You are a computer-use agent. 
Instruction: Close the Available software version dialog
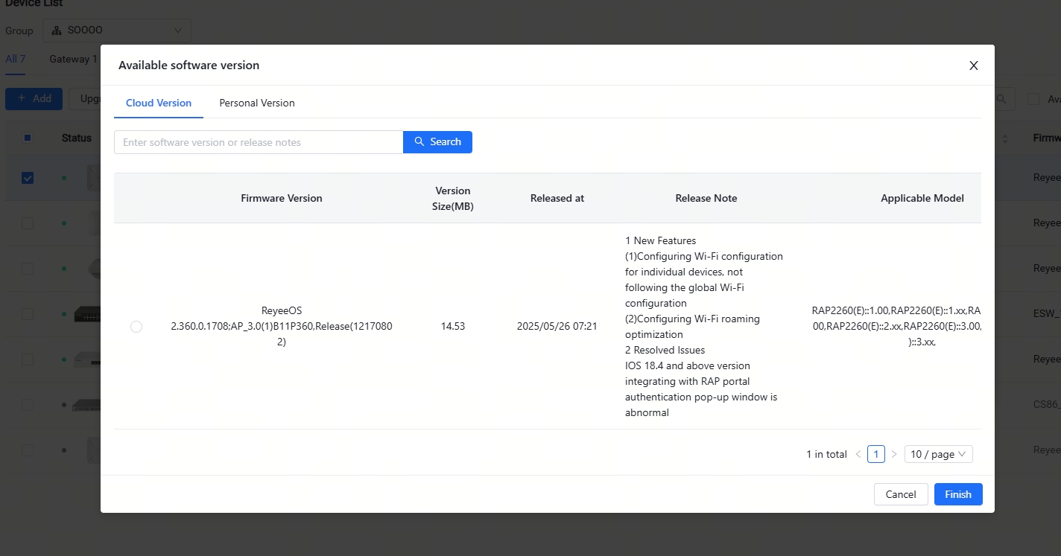click(x=973, y=65)
